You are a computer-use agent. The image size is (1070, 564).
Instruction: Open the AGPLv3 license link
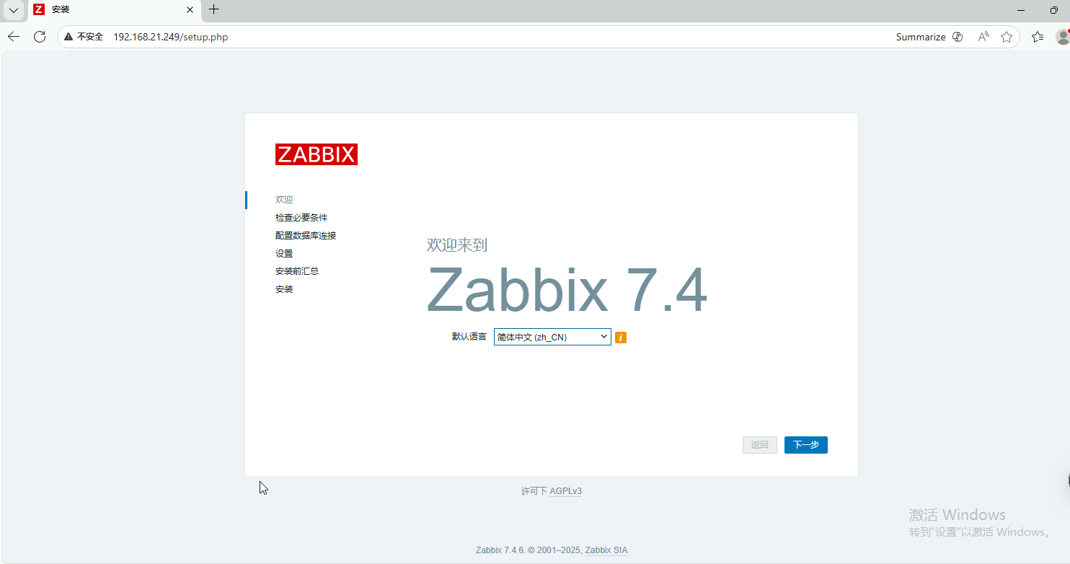point(565,491)
